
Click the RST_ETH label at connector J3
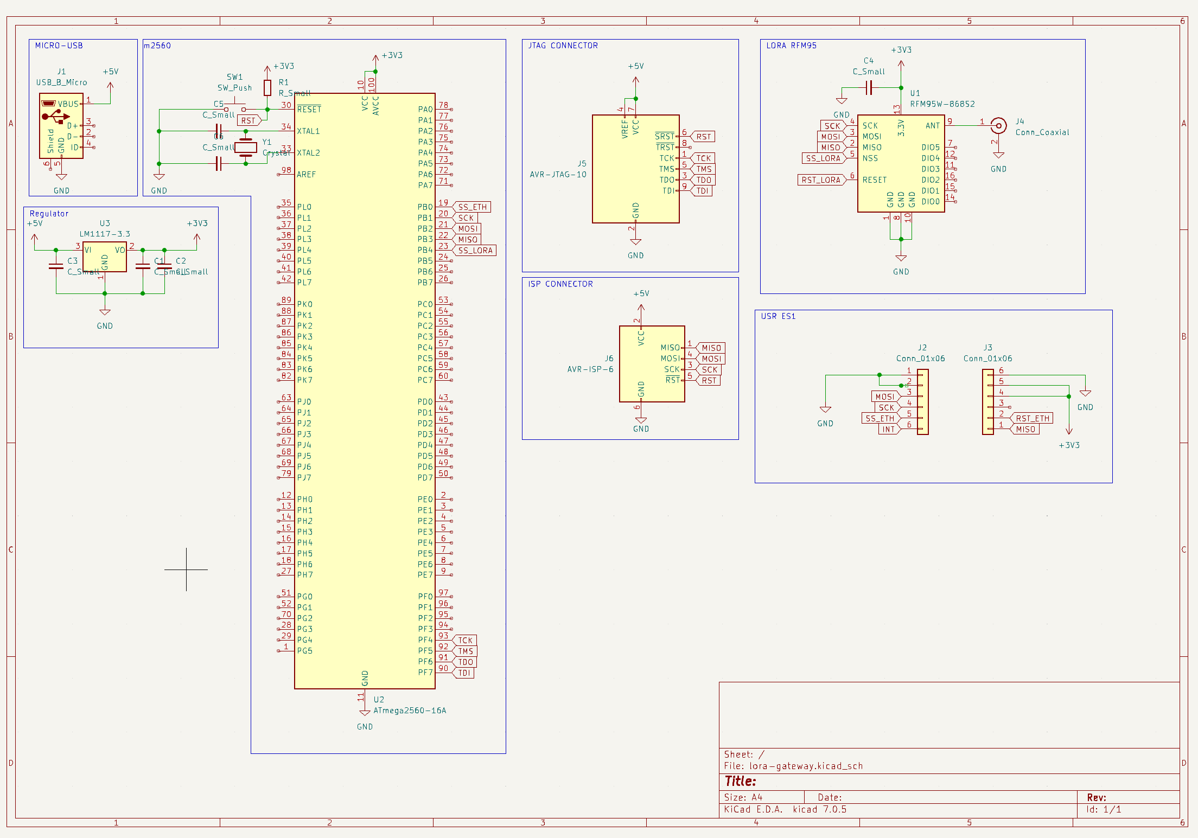pyautogui.click(x=1031, y=418)
